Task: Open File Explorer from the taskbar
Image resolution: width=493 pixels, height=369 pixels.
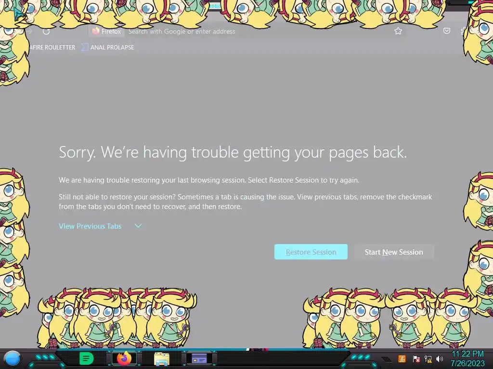Action: [x=162, y=358]
